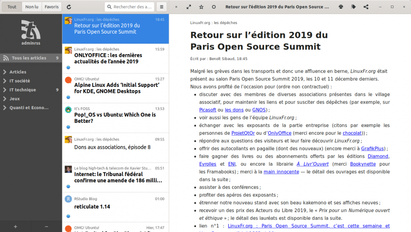Screen dimensions: 411x232
Task: Expand the IT société category
Action: tap(5, 81)
